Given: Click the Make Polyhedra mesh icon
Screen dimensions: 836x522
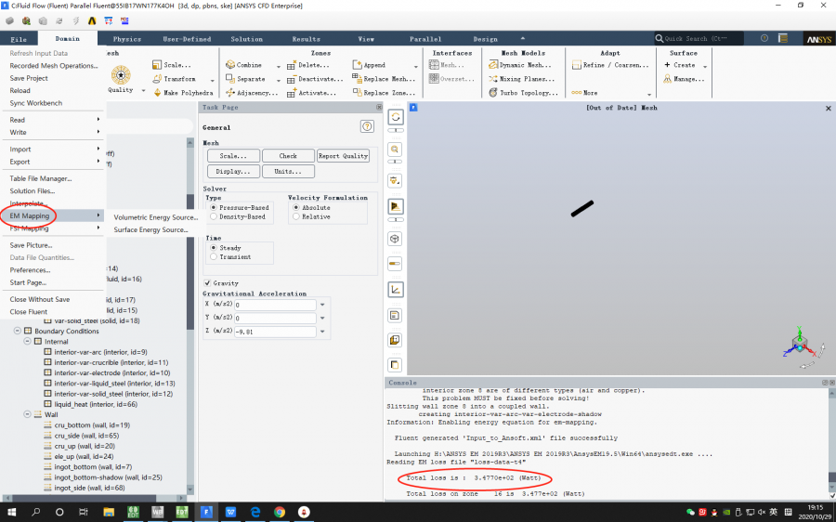Looking at the screenshot, I should coord(156,93).
